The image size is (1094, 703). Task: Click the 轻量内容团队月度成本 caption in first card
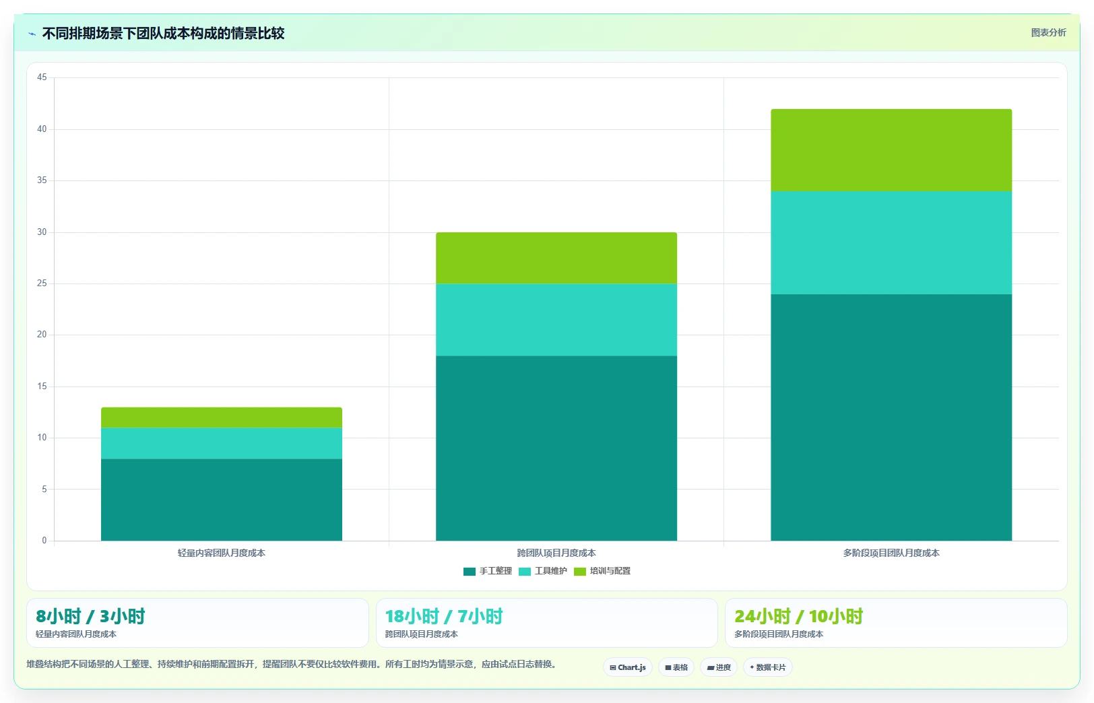point(76,634)
